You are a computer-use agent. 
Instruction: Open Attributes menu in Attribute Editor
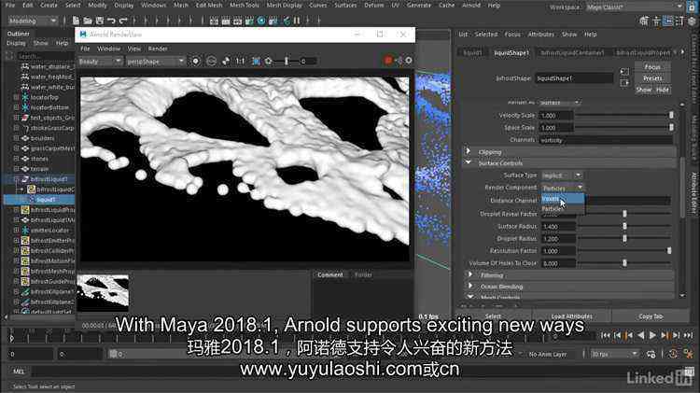(540, 35)
